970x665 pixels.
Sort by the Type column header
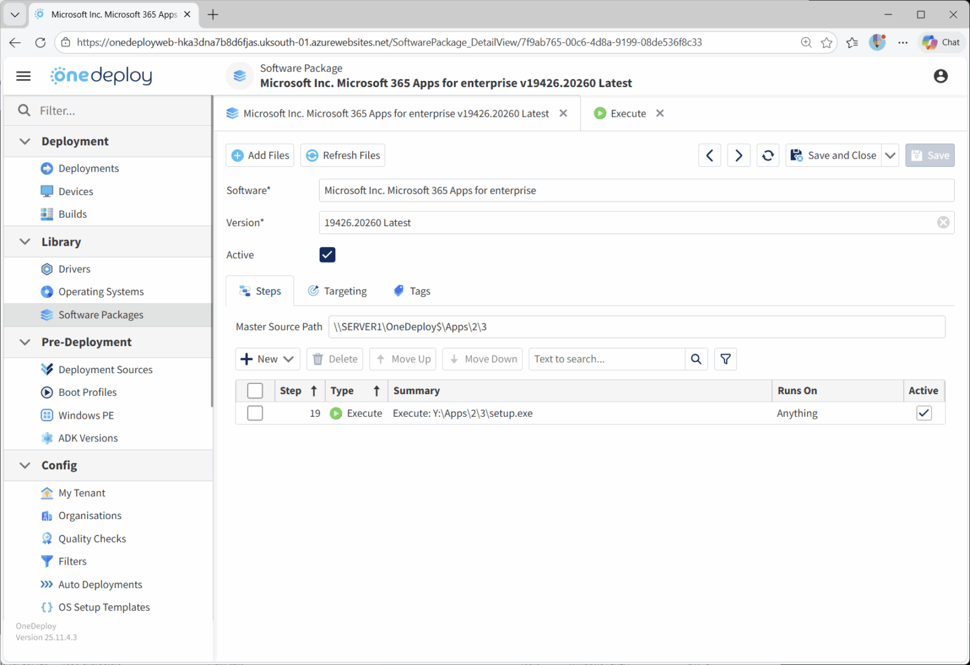click(356, 391)
